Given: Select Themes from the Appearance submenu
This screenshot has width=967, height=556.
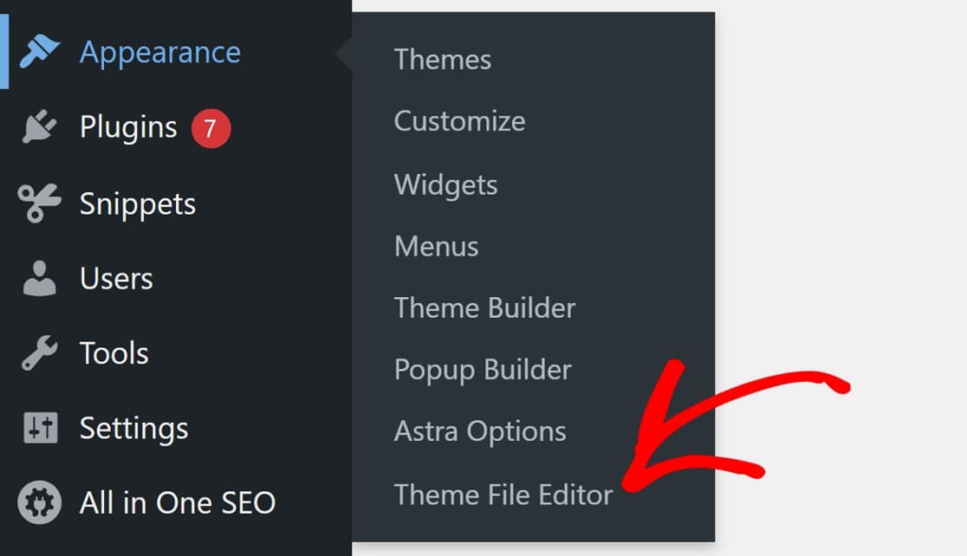Looking at the screenshot, I should 443,60.
